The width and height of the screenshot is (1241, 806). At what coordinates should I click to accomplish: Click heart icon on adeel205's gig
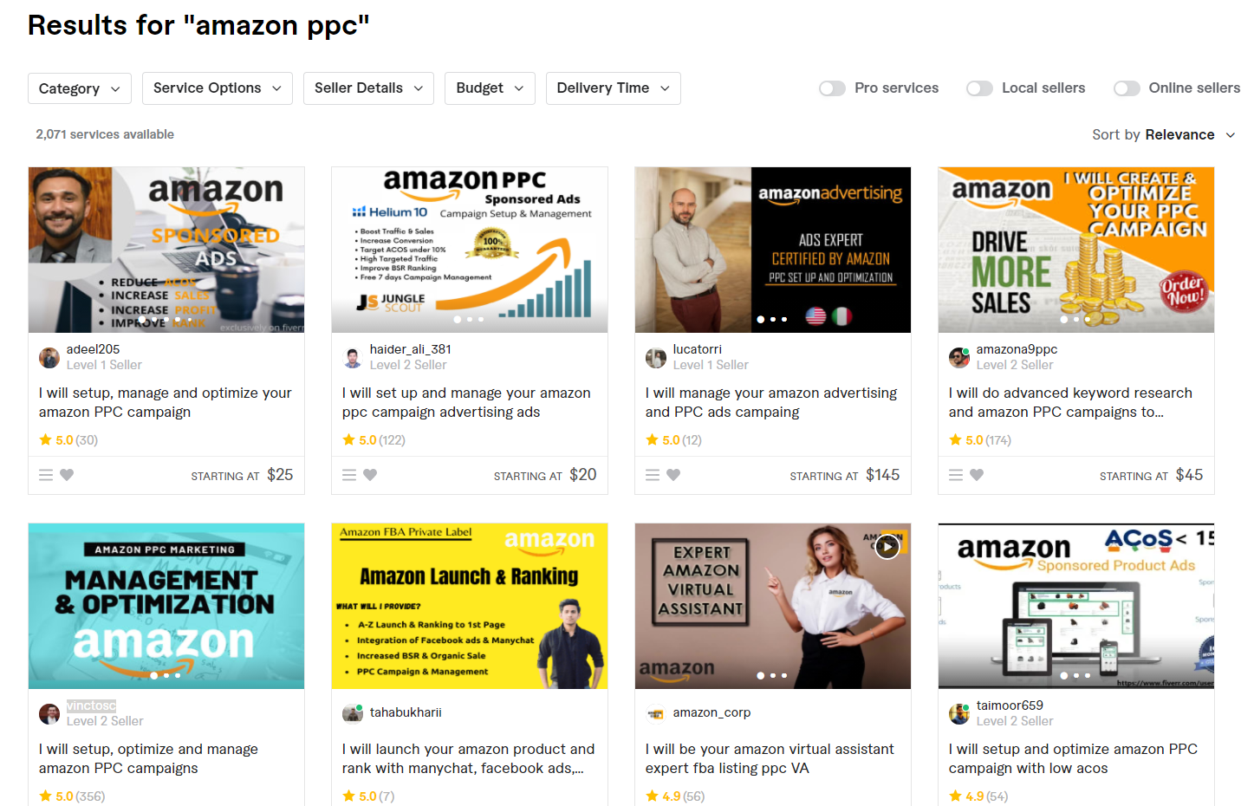[x=67, y=475]
